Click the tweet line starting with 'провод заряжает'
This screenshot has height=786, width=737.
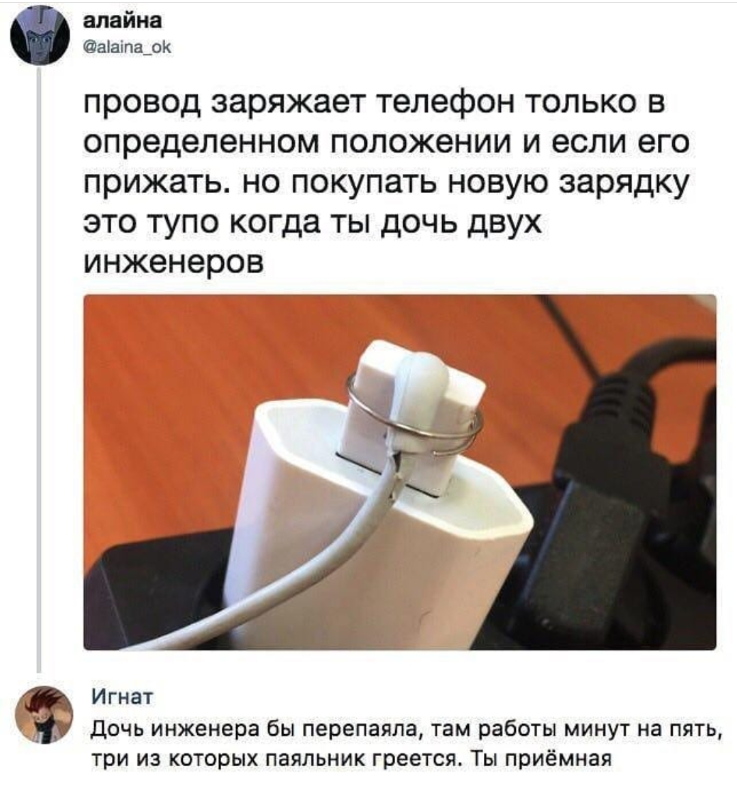pyautogui.click(x=374, y=105)
